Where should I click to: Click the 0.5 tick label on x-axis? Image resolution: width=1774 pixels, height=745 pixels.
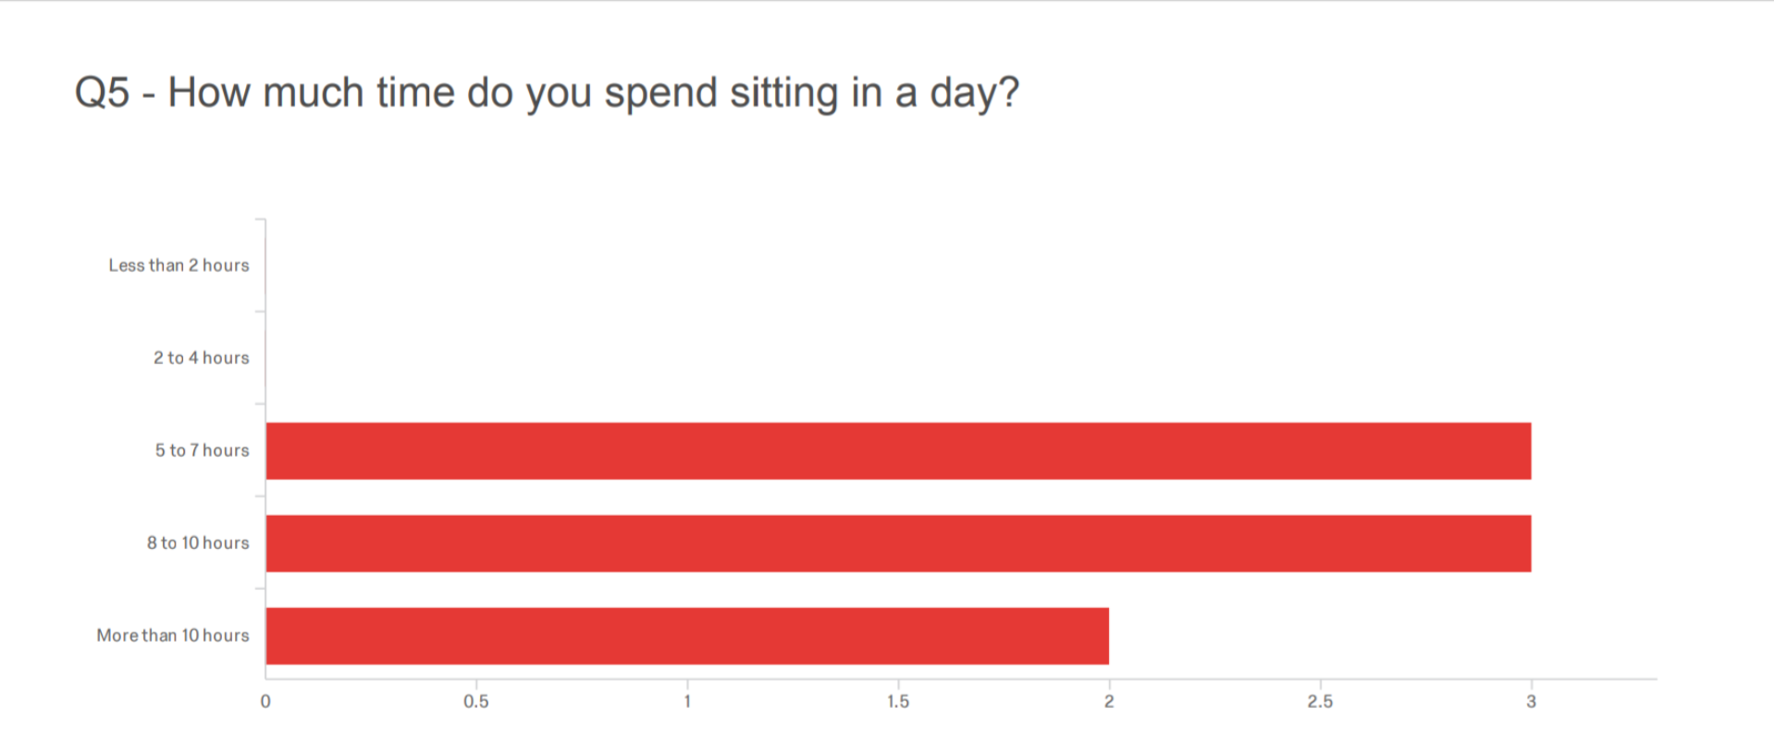(476, 702)
